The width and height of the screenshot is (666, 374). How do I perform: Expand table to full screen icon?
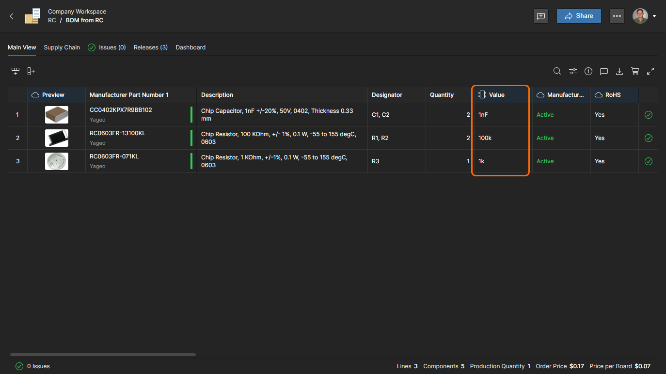click(x=650, y=71)
